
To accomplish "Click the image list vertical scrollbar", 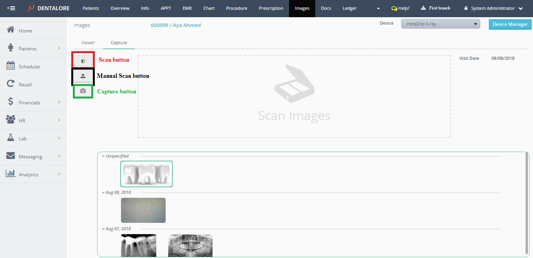I will coord(526,203).
